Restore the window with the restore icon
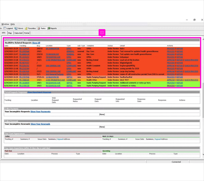 tap(194, 20)
